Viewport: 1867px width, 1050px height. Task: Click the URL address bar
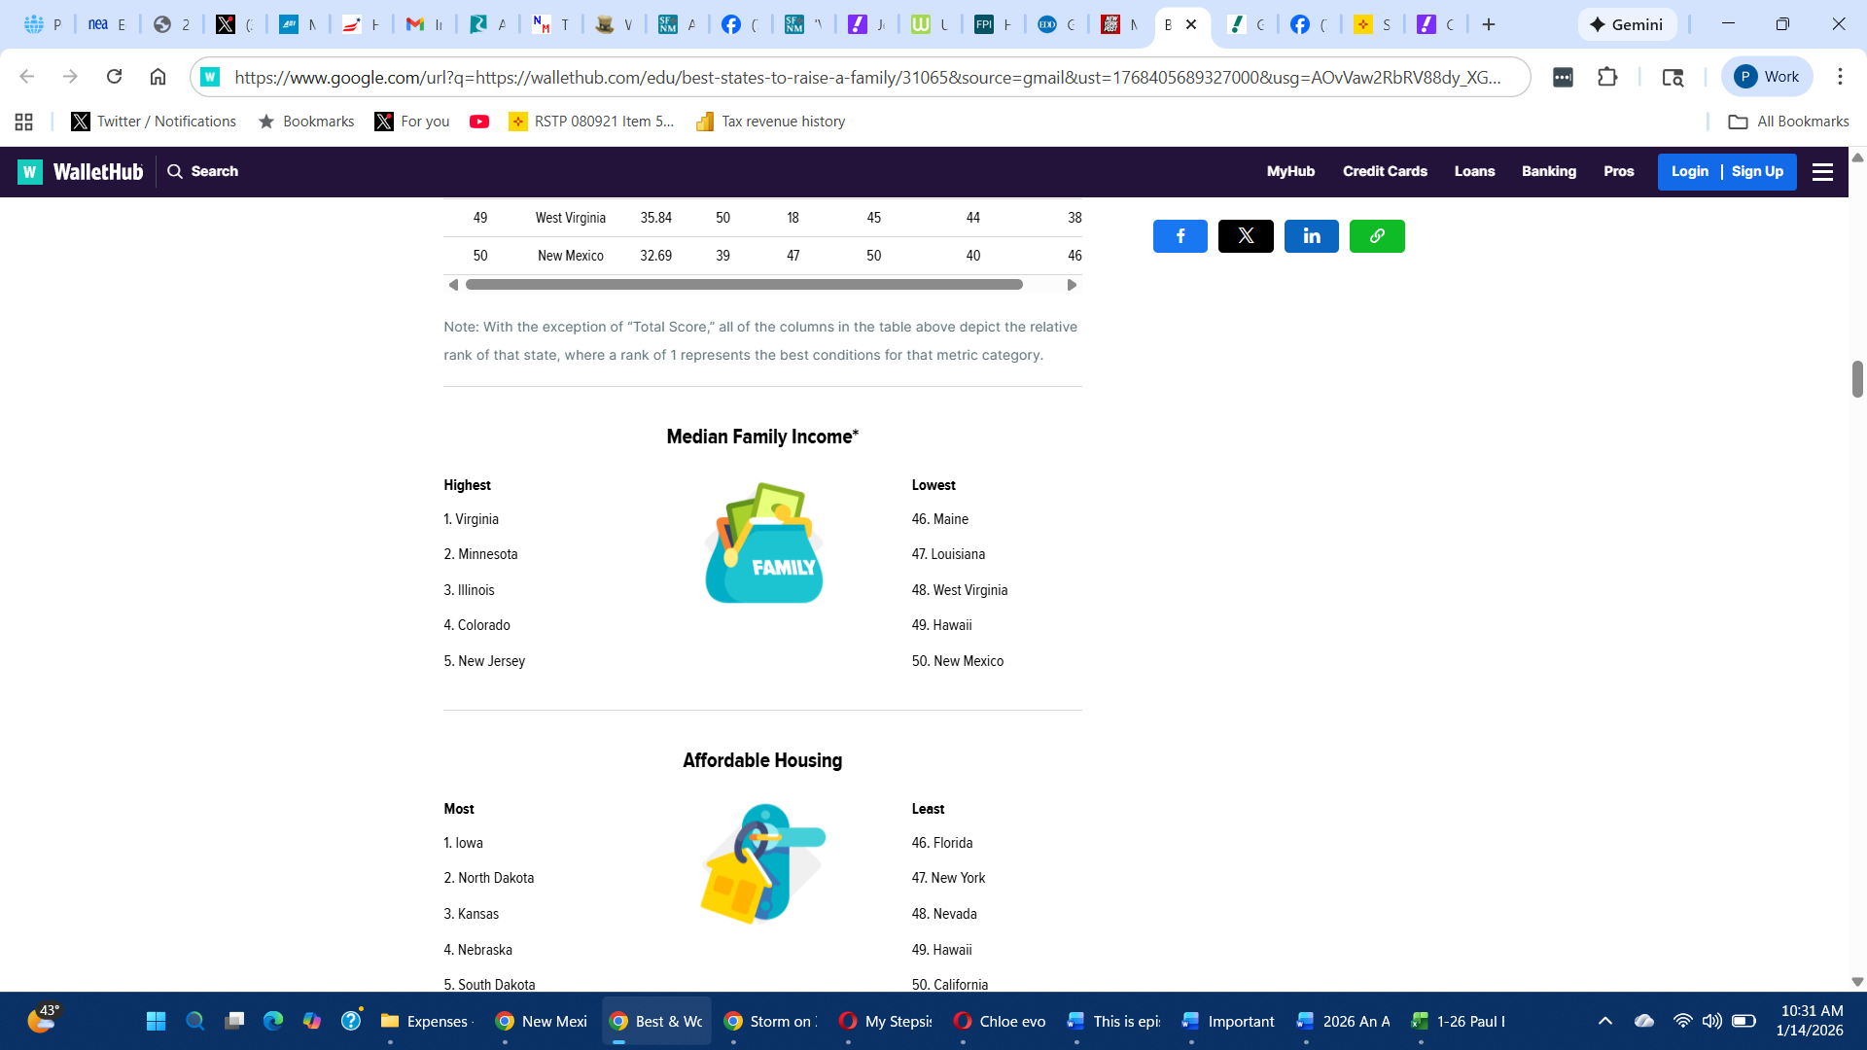pos(865,77)
